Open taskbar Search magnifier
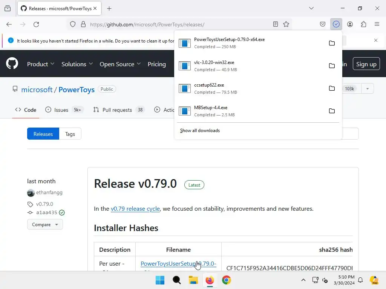This screenshot has width=386, height=289. coord(177,280)
